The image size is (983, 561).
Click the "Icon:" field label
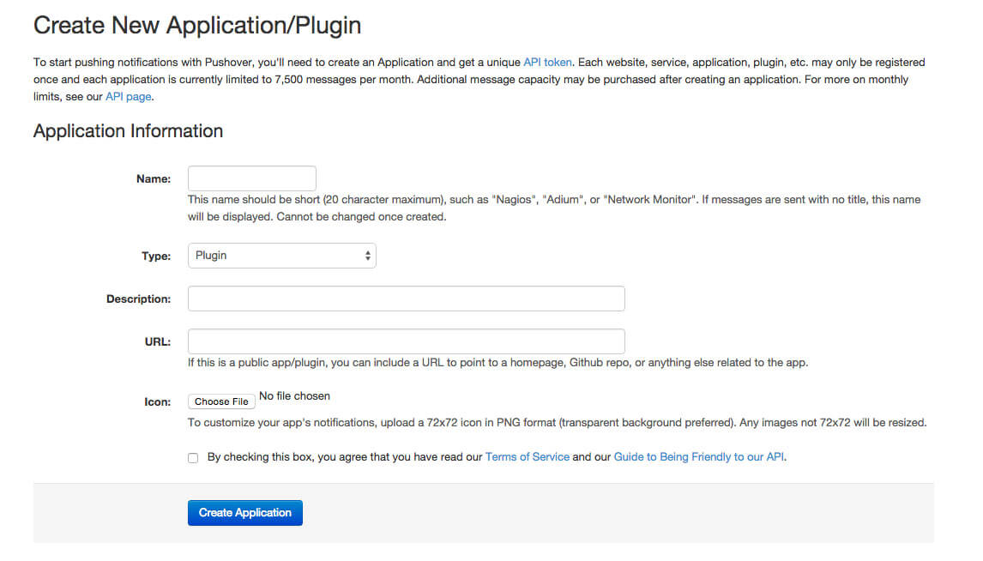pos(158,401)
